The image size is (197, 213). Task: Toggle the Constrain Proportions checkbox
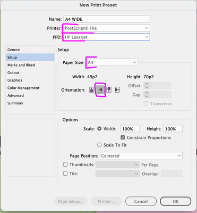tap(123, 137)
